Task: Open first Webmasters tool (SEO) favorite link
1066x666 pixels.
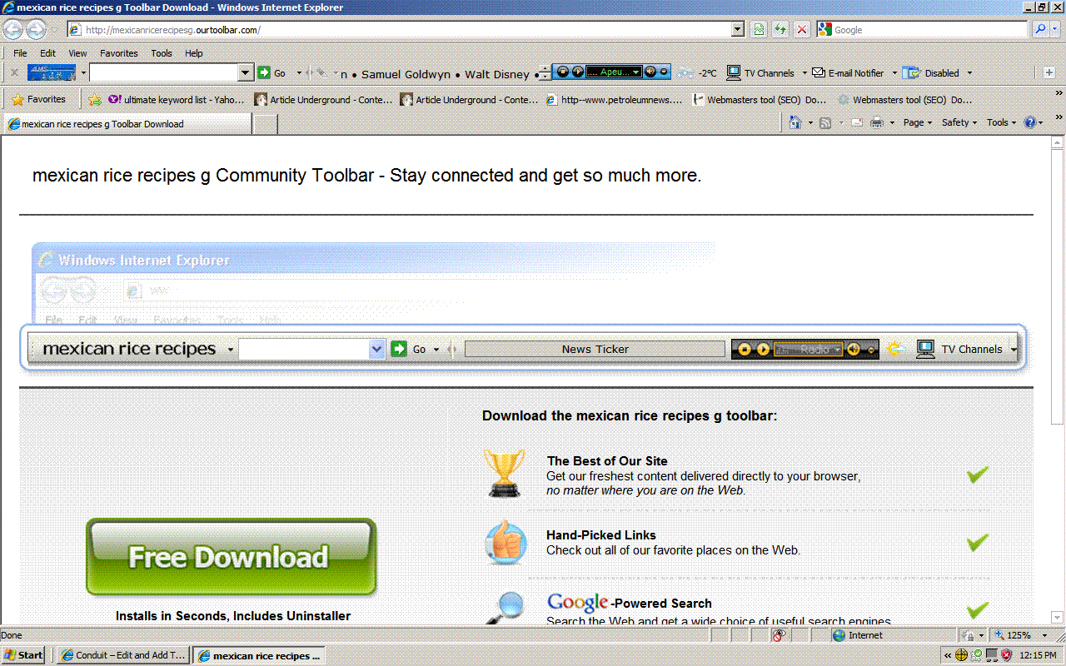Action: pyautogui.click(x=760, y=100)
